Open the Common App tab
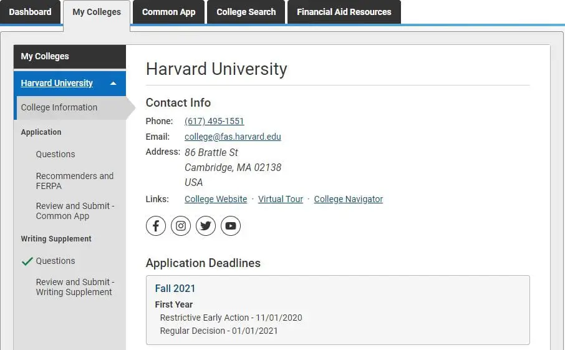The height and width of the screenshot is (350, 565). click(168, 12)
